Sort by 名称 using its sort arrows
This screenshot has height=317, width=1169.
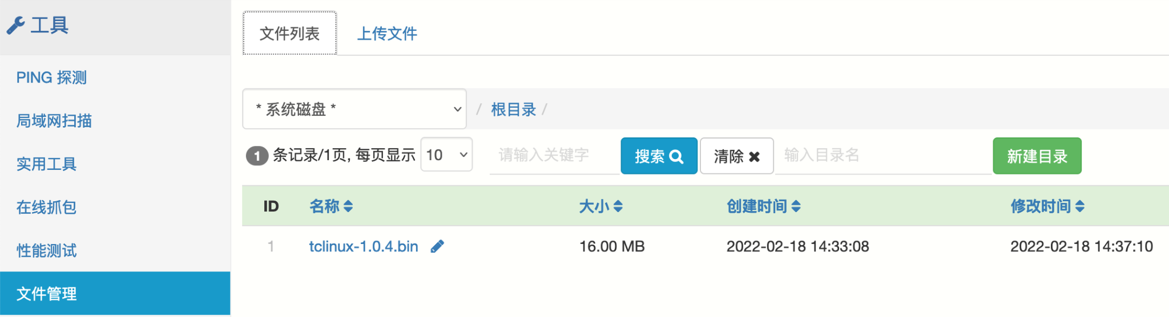348,206
